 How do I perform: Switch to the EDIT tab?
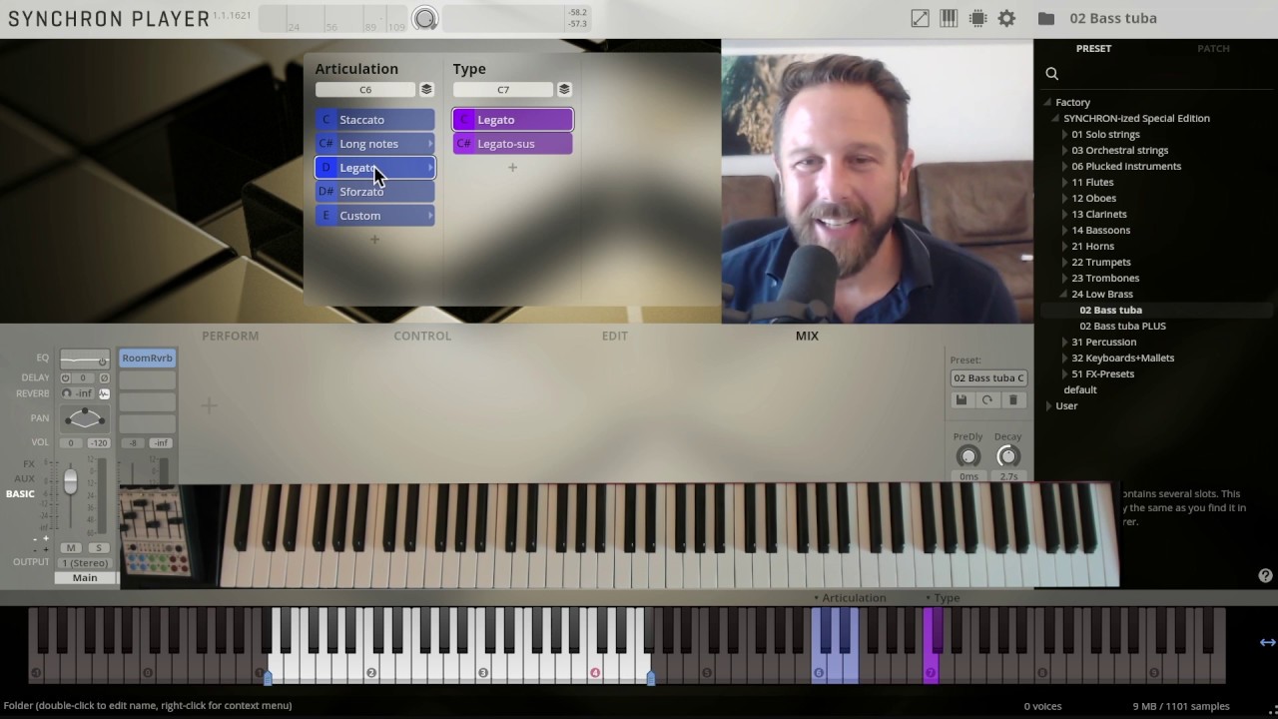(x=614, y=336)
